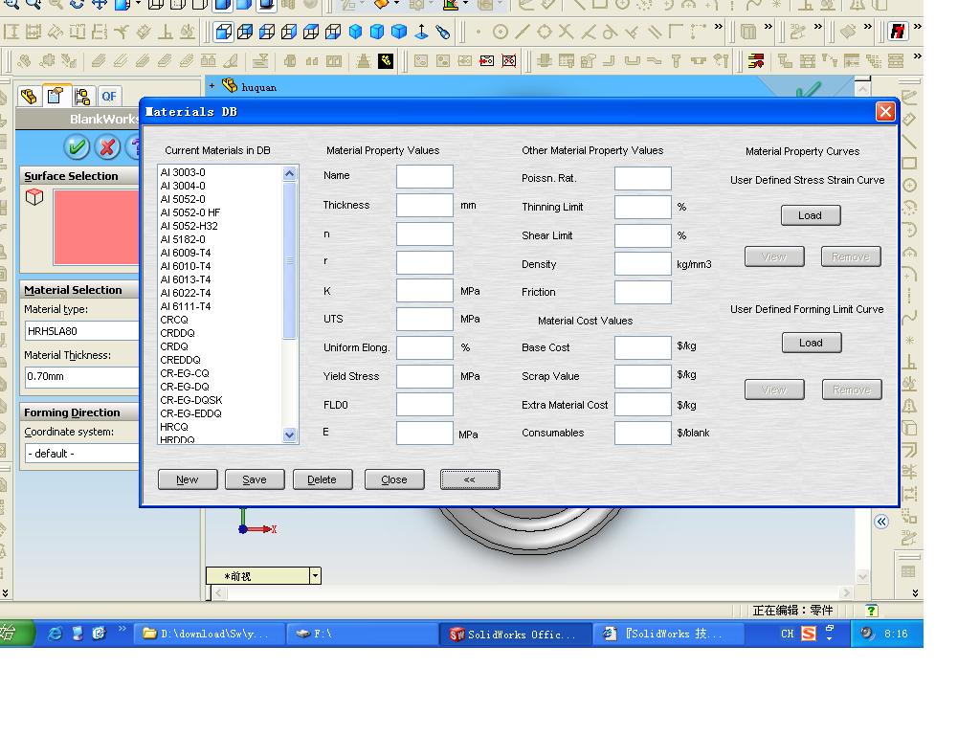
Task: Open the PropertyManager tab
Action: tap(55, 97)
